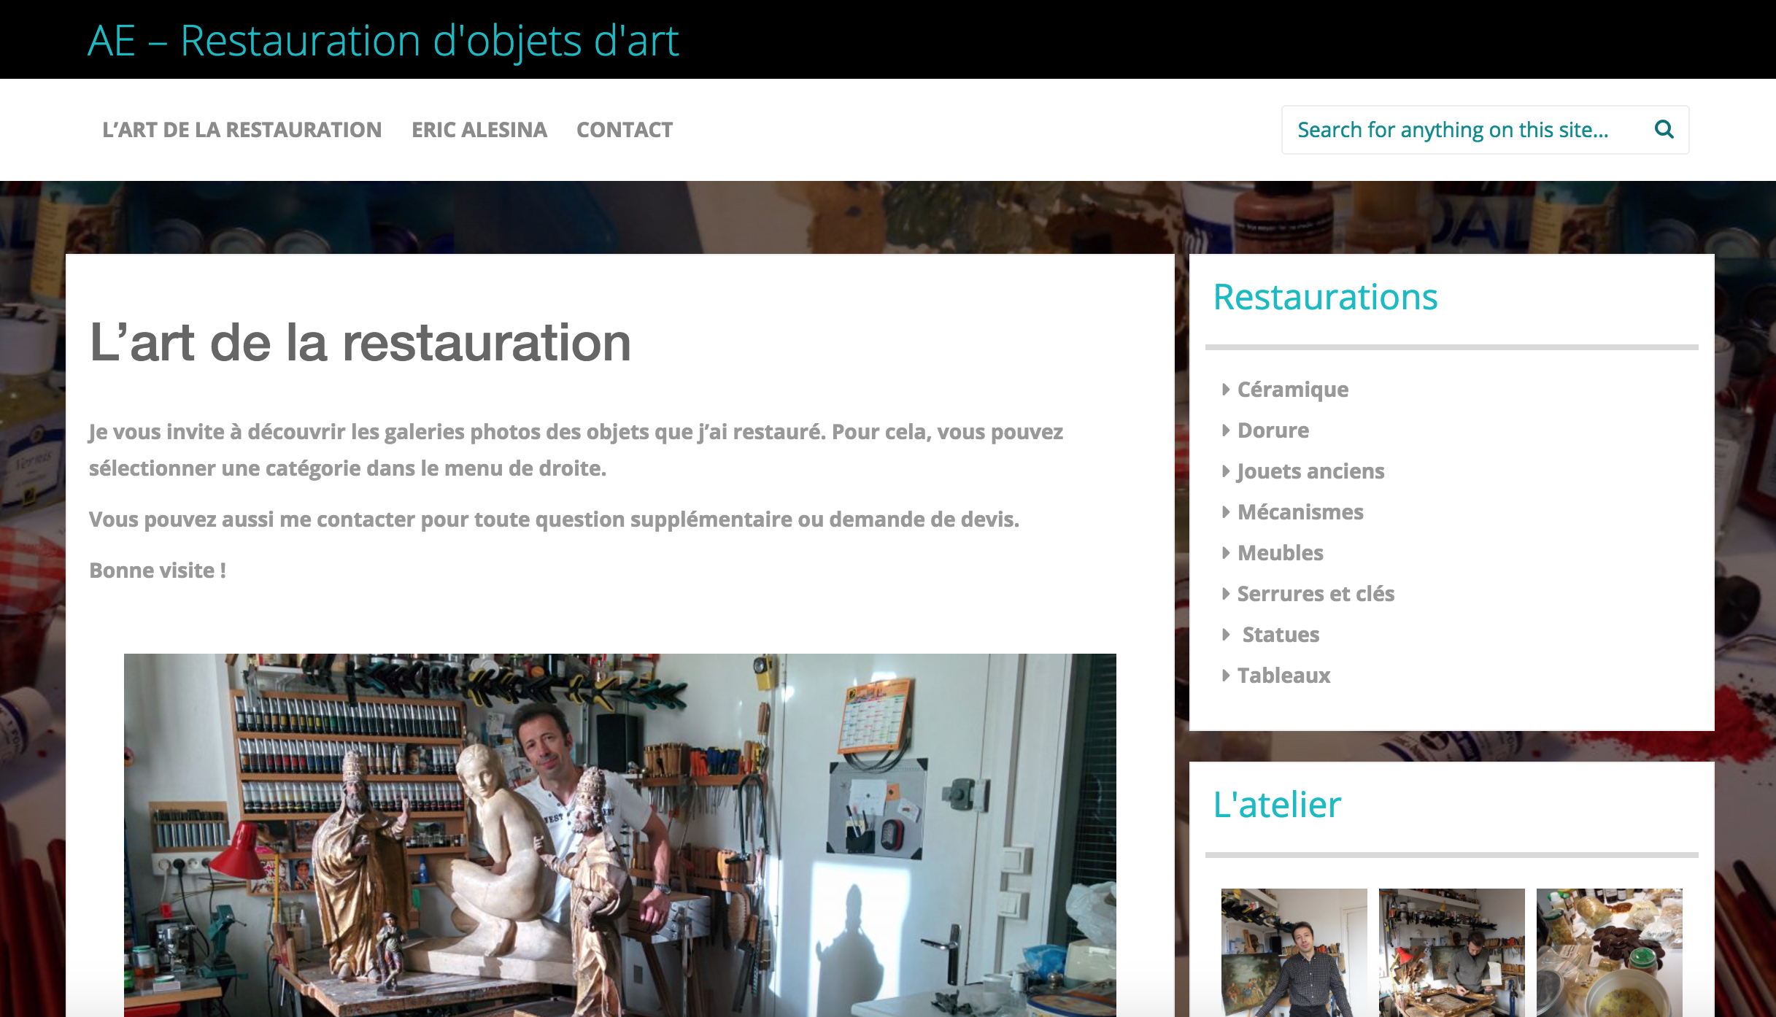The image size is (1776, 1017).
Task: Click the L'atelier sidebar heading
Action: pos(1277,805)
